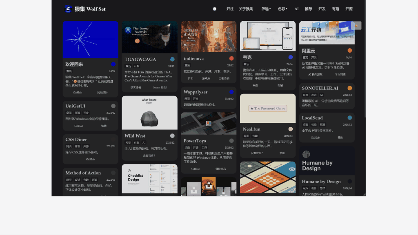Click the CSS Diner title

76,140
